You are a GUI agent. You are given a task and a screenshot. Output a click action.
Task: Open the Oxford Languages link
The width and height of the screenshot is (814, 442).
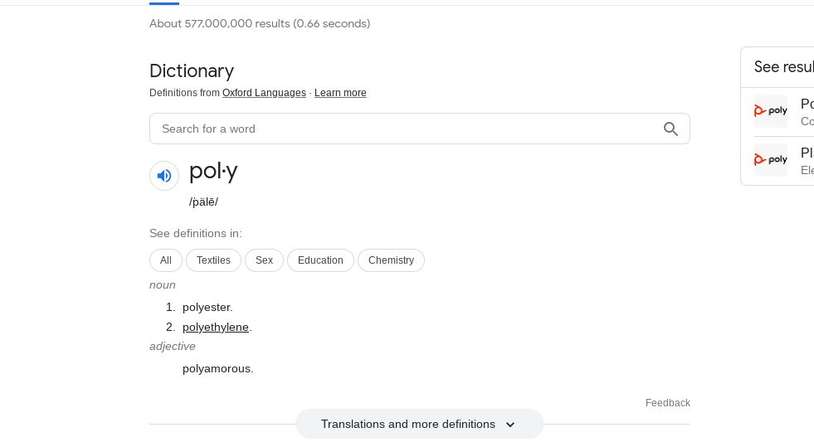point(264,93)
